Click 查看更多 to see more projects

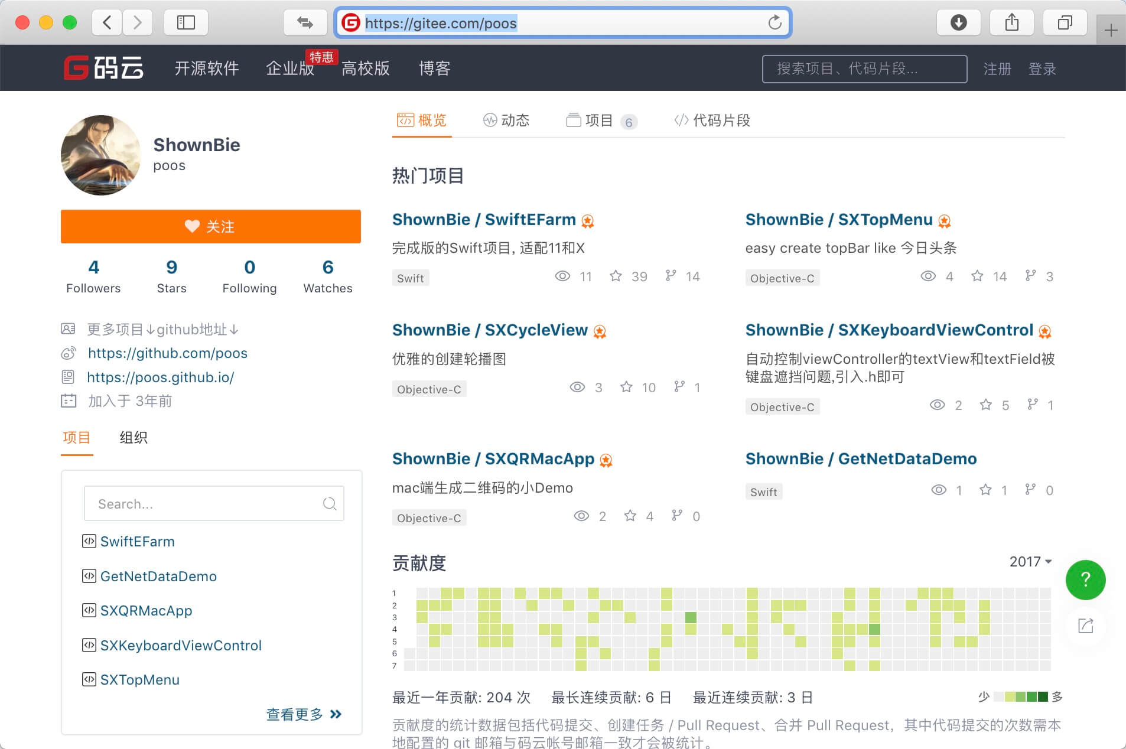coord(304,714)
